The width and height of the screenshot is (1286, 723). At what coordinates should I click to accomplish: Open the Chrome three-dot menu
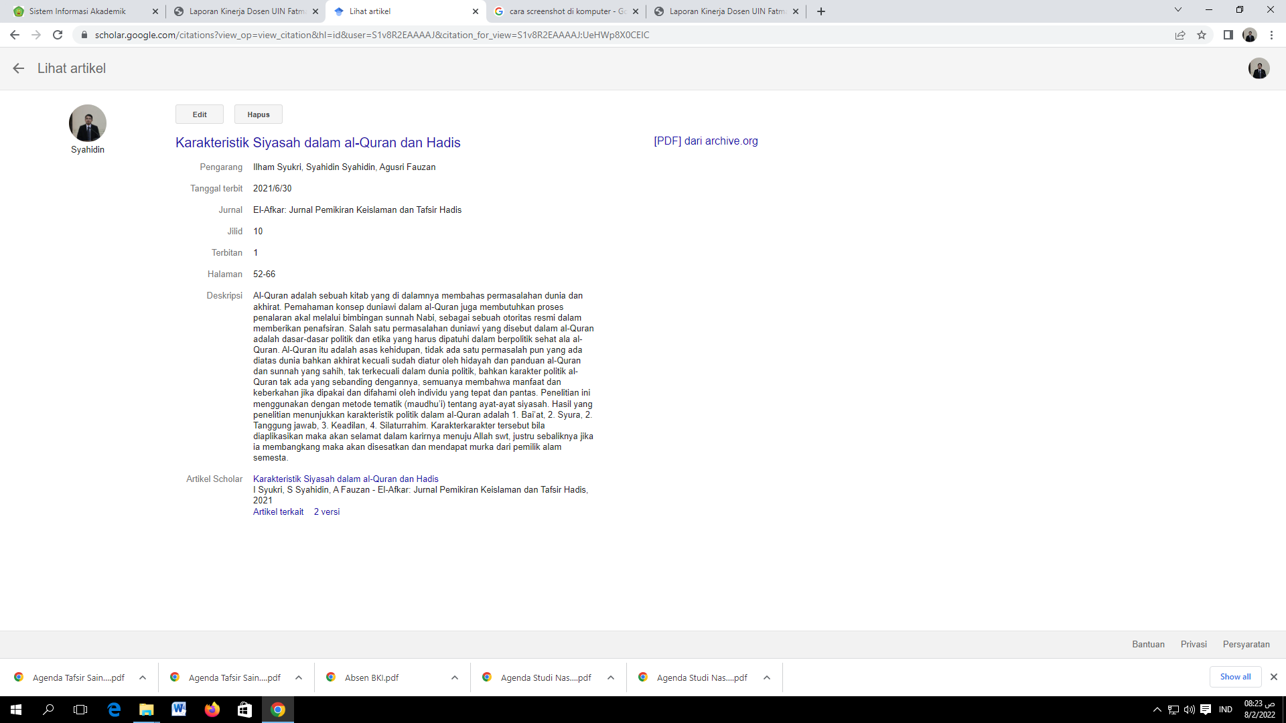[x=1271, y=35]
